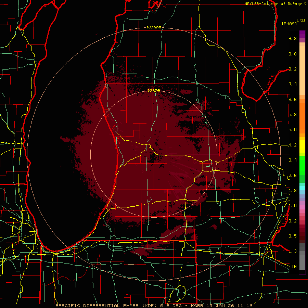Select the -0.5 scale value

(x=291, y=236)
